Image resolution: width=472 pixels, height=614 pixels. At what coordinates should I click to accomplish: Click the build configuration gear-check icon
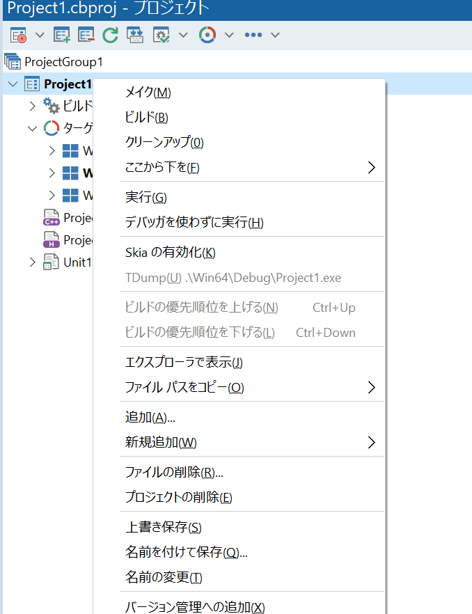point(162,35)
